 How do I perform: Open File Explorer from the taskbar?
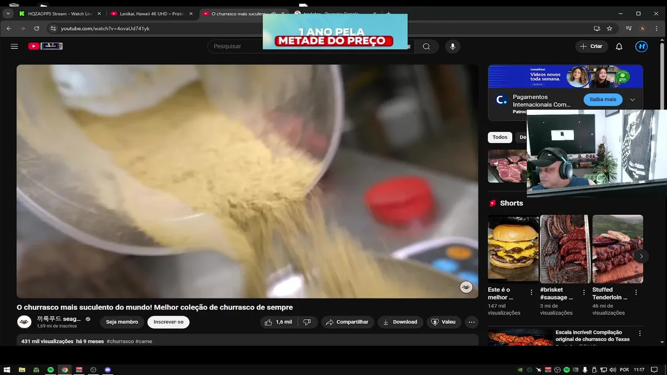click(x=22, y=370)
